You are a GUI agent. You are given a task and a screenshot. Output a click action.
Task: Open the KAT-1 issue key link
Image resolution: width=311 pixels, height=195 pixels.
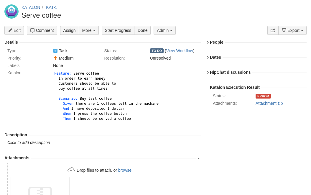click(52, 7)
